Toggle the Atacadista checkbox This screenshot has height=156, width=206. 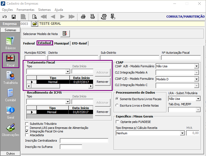point(27,135)
